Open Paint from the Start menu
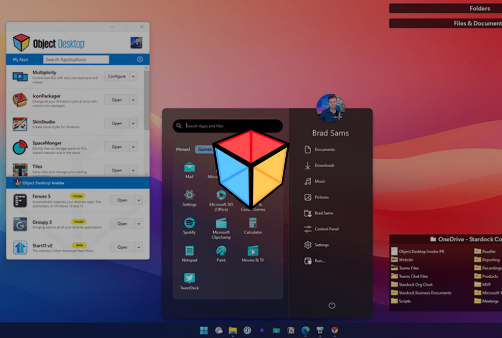Viewport: 502px width, 338px height. (x=221, y=254)
